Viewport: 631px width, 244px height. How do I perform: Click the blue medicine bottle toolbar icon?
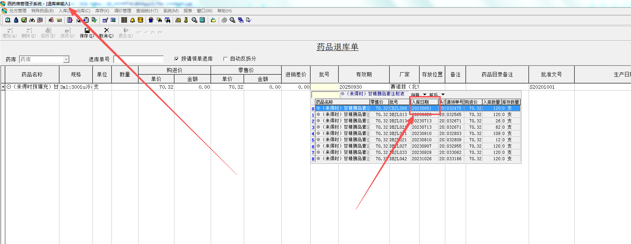coord(16,20)
